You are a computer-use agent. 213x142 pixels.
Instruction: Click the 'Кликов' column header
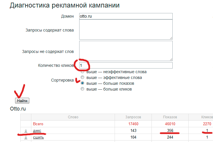(207, 117)
